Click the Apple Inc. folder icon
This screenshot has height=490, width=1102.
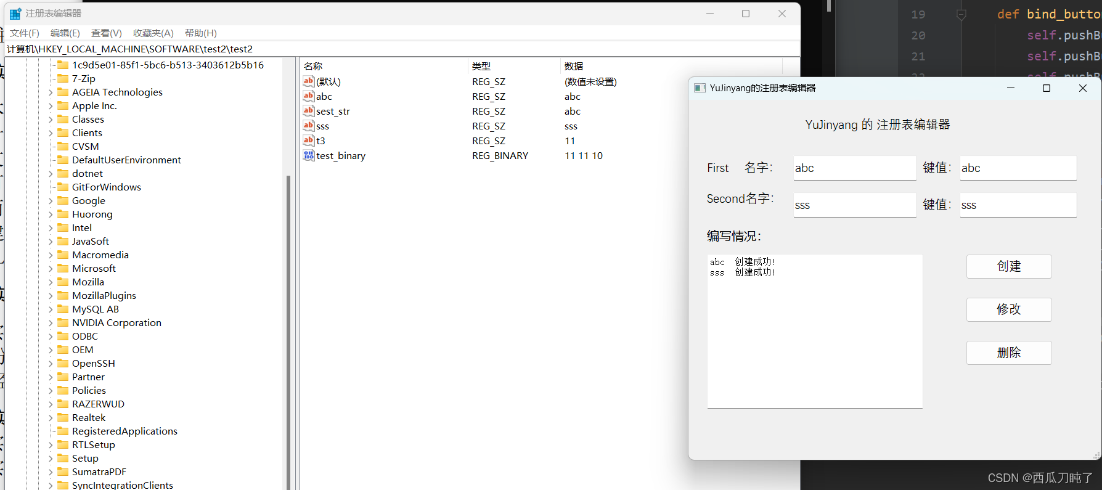click(63, 105)
